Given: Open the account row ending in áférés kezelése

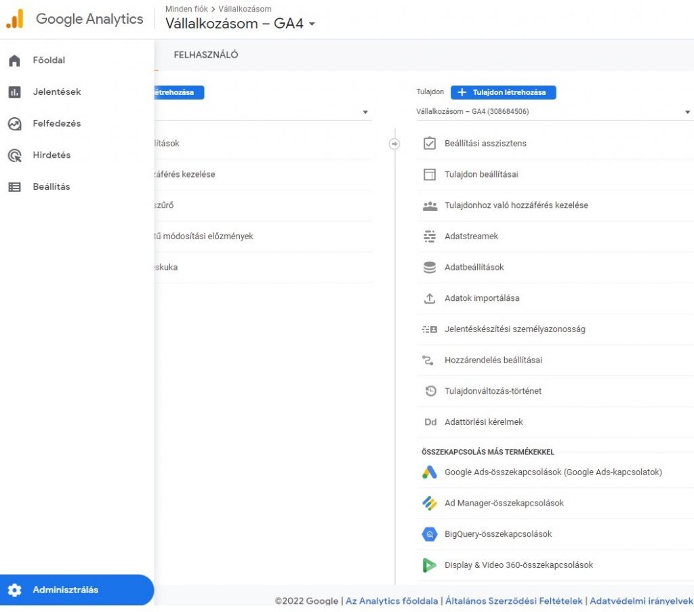Looking at the screenshot, I should pyautogui.click(x=264, y=174).
